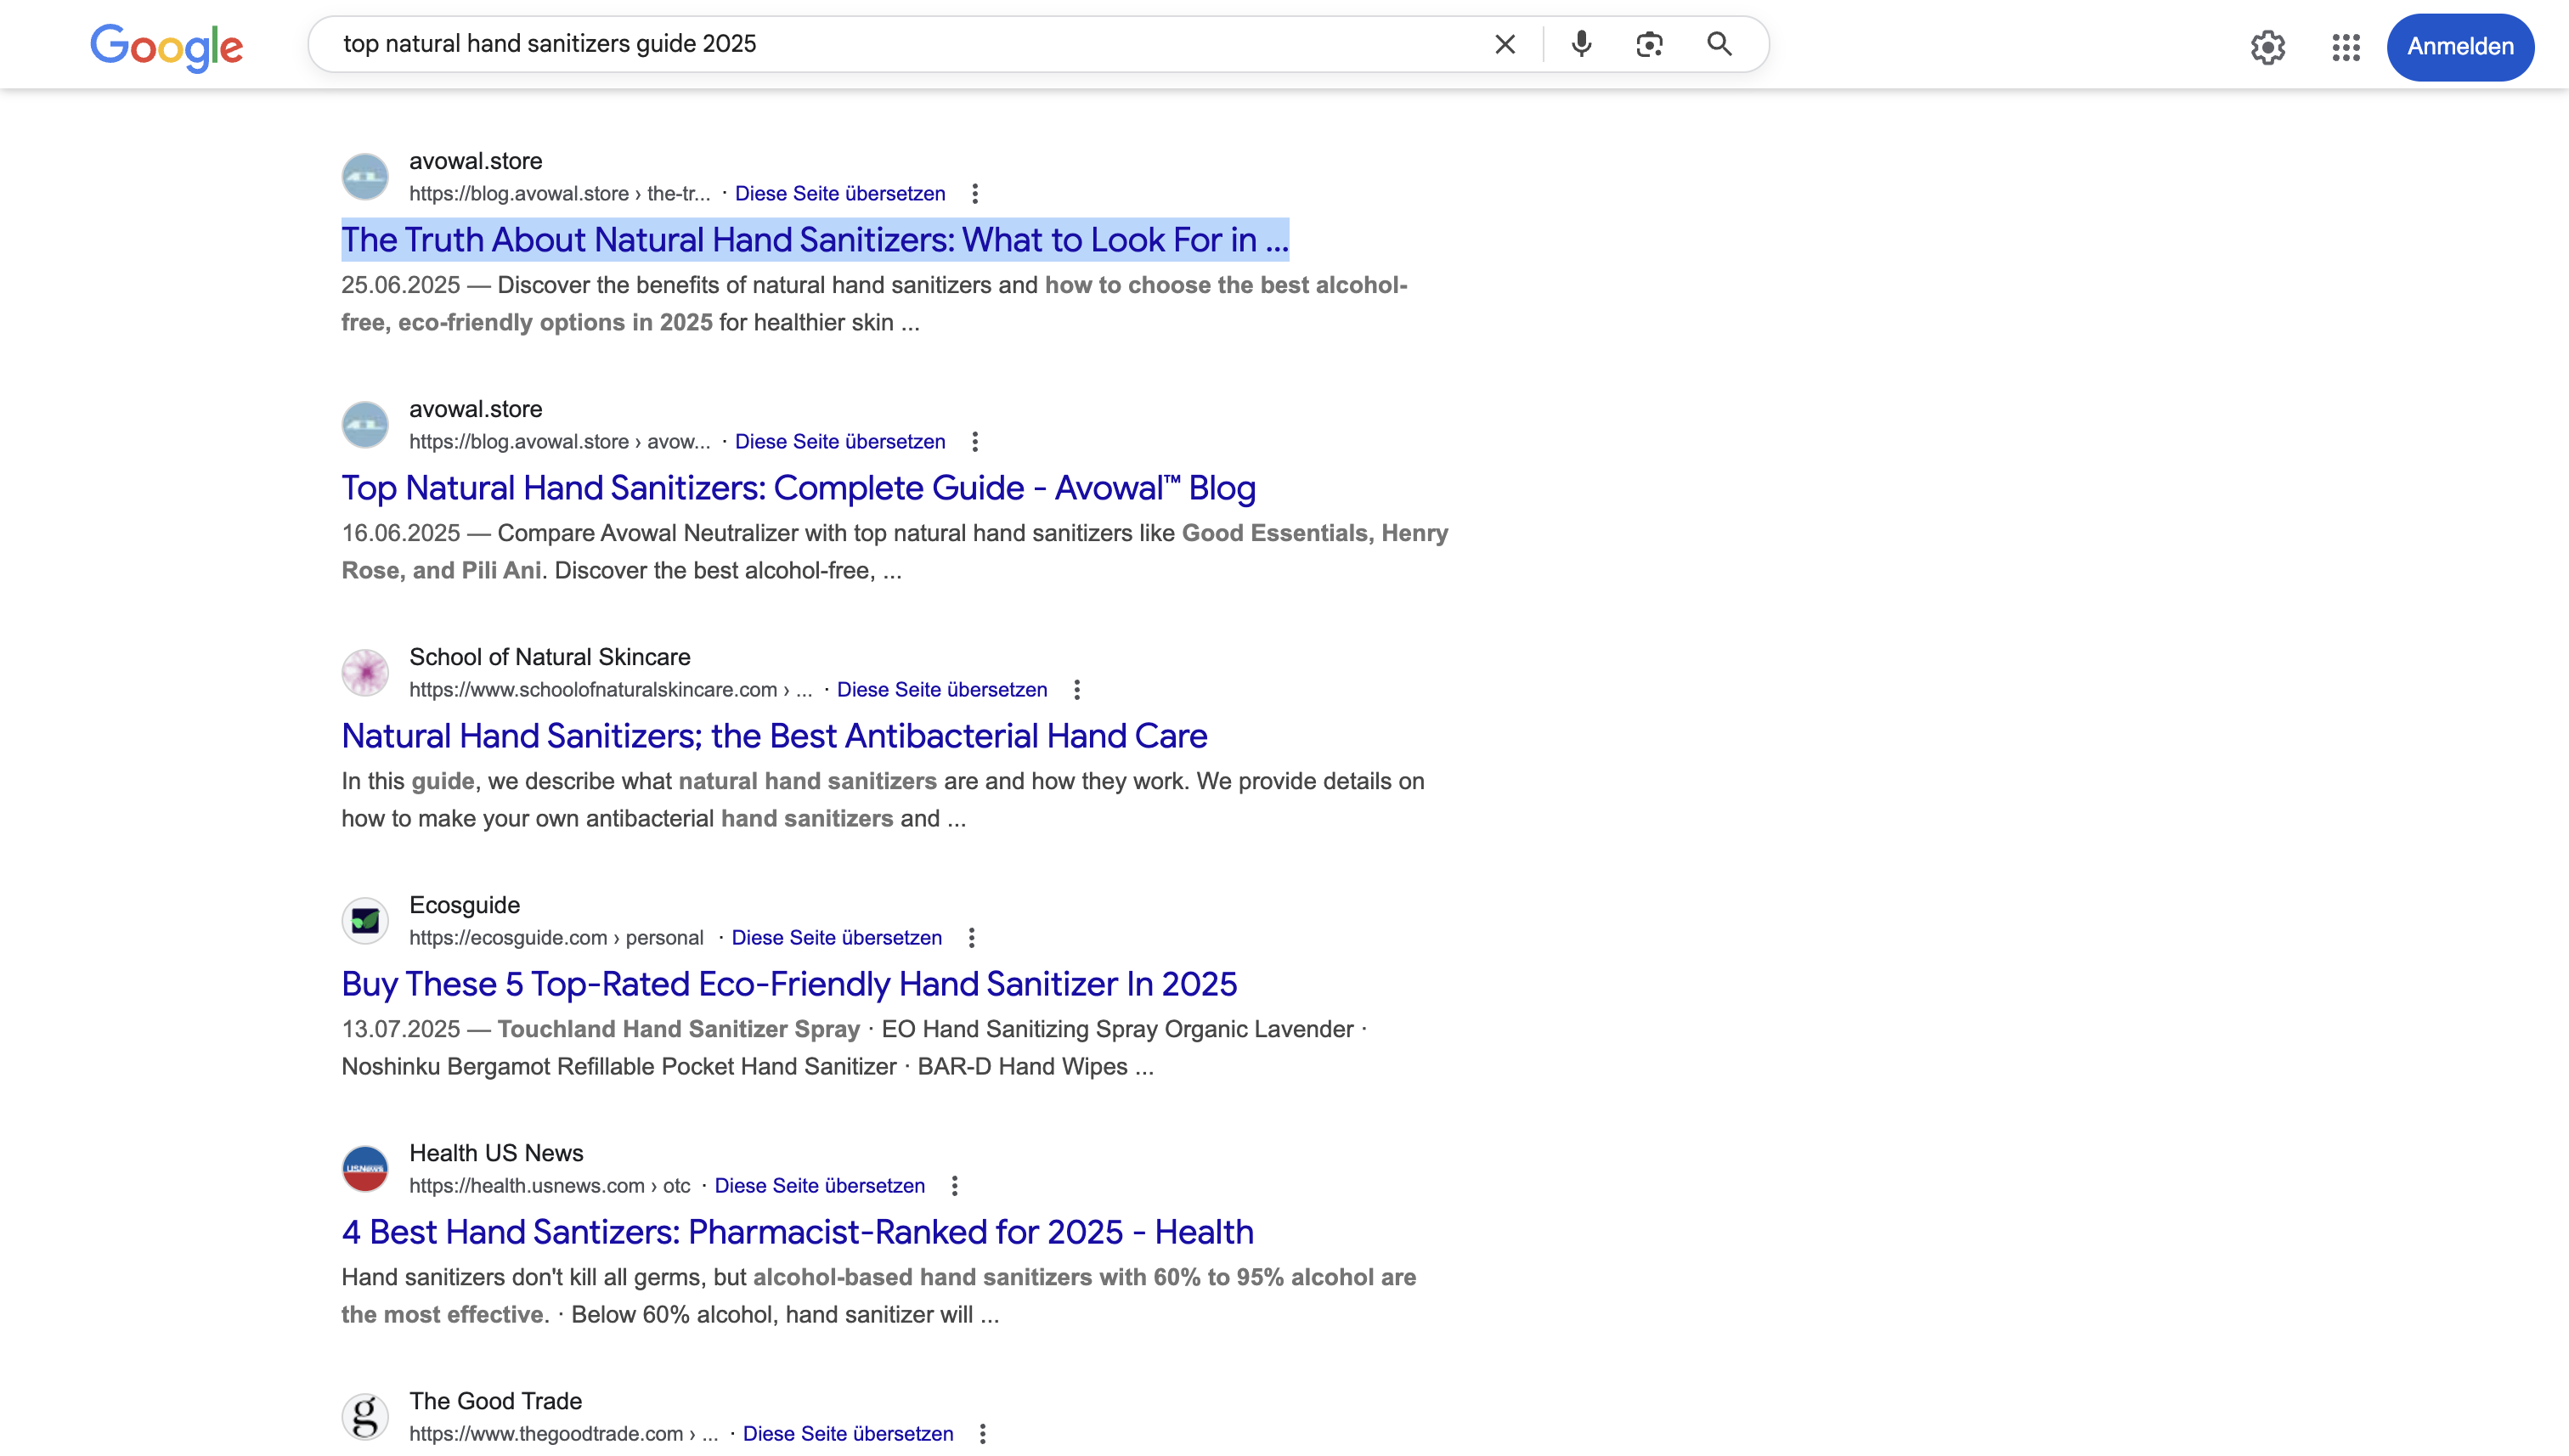2569x1456 pixels.
Task: Translate the Ecosguide page via Diese Seite übersetzen
Action: point(836,937)
